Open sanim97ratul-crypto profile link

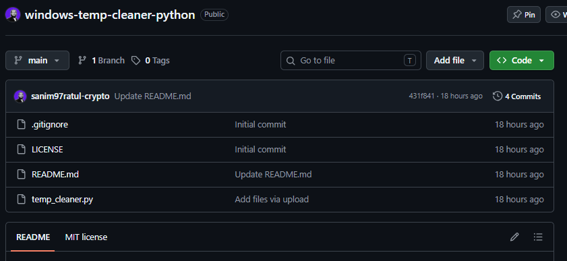(70, 96)
